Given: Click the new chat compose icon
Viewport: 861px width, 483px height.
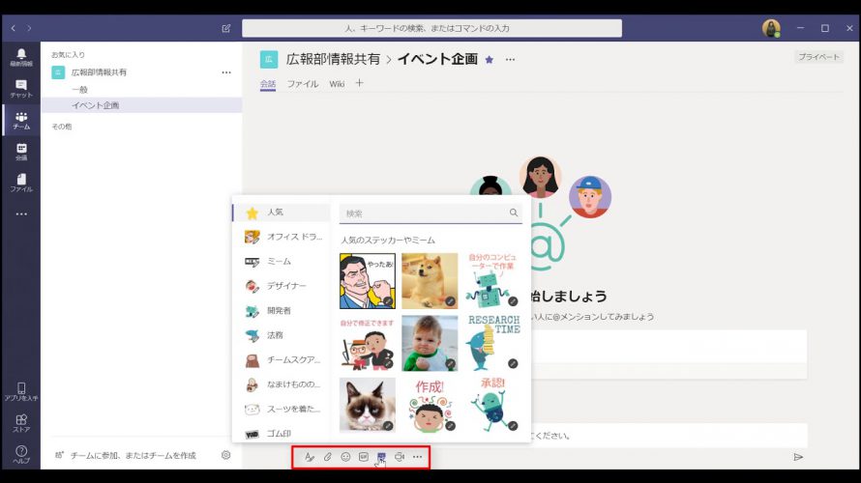Looking at the screenshot, I should (x=226, y=29).
